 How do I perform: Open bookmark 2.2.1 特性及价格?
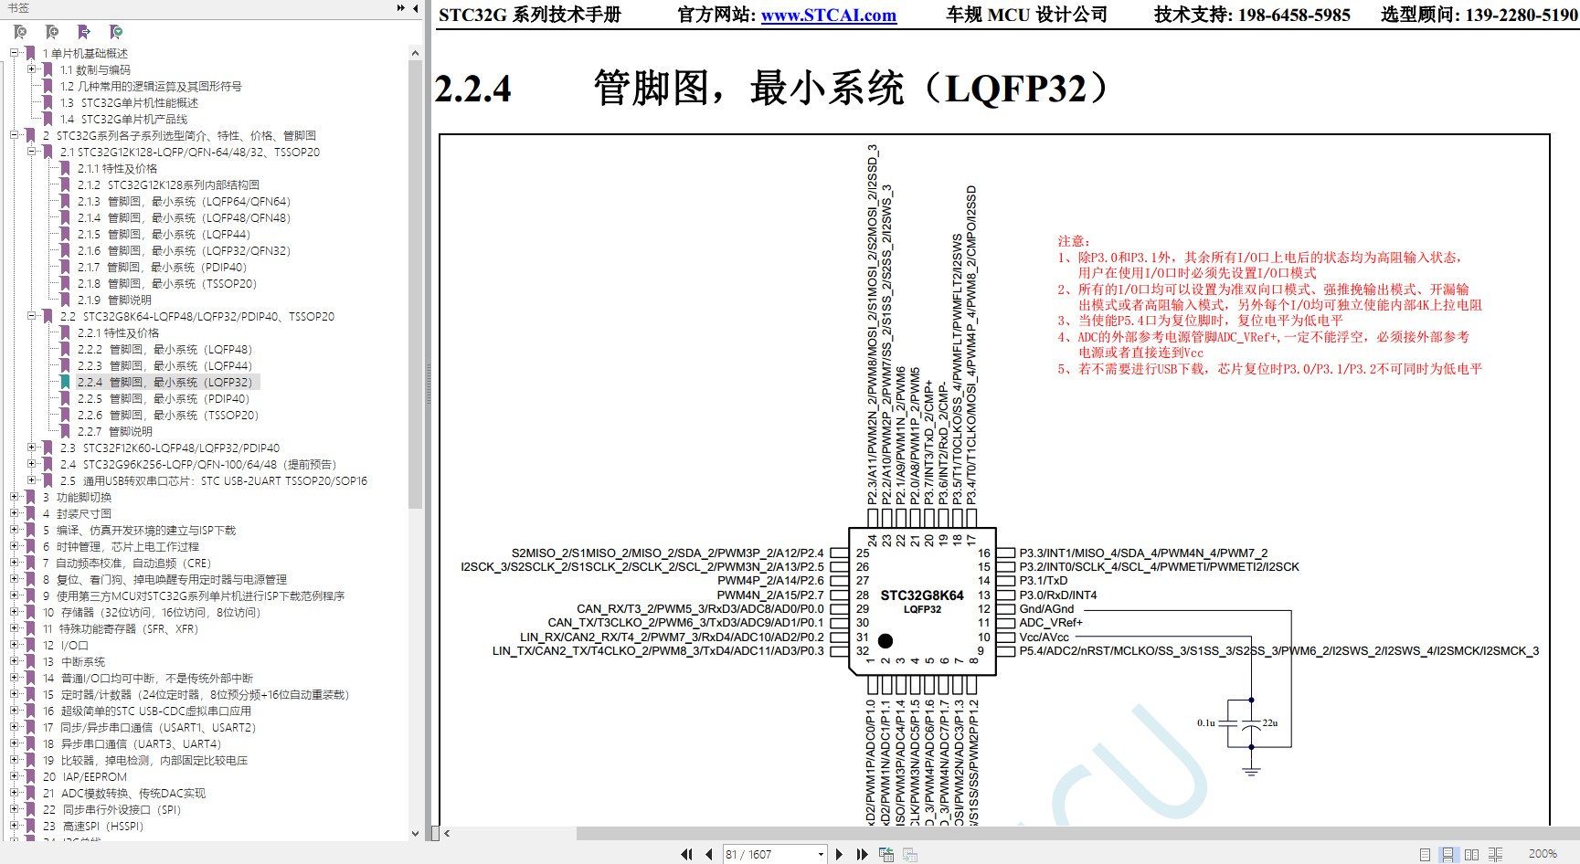118,333
